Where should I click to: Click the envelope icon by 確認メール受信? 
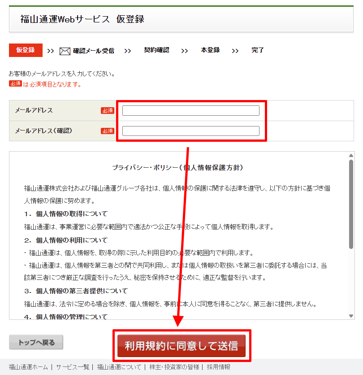tap(65, 51)
